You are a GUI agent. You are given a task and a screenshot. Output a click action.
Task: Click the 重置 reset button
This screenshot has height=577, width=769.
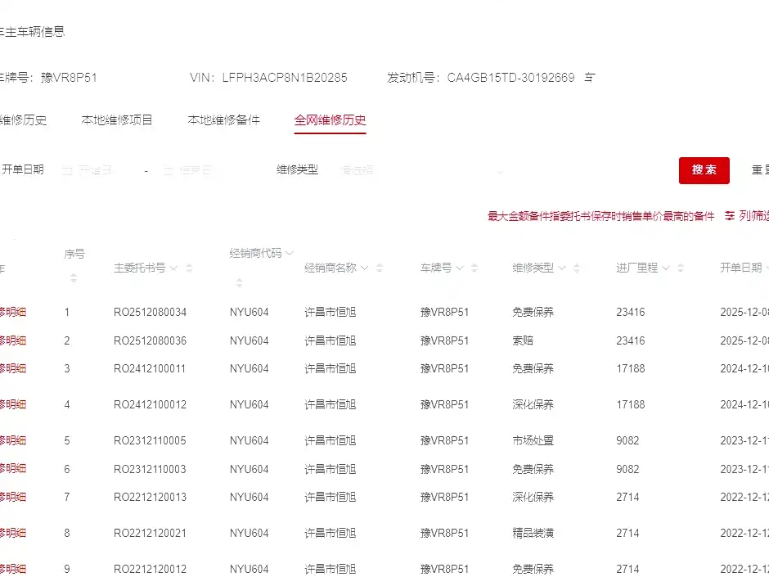[x=760, y=170]
